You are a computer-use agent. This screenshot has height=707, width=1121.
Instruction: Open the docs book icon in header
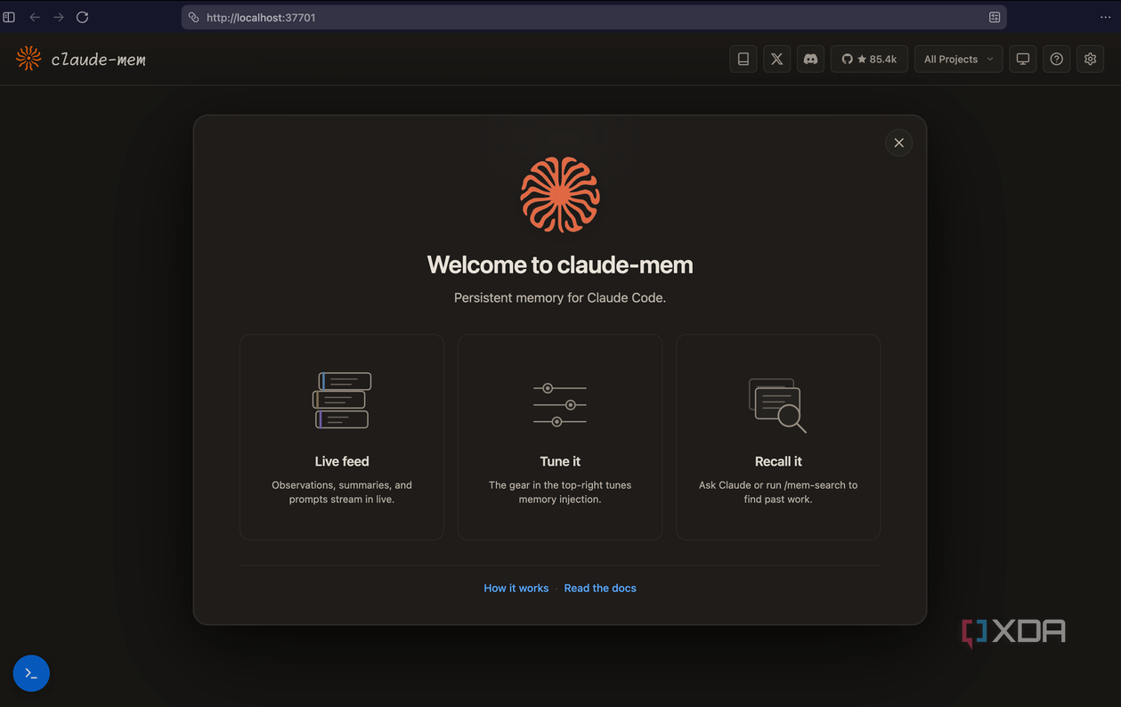743,59
